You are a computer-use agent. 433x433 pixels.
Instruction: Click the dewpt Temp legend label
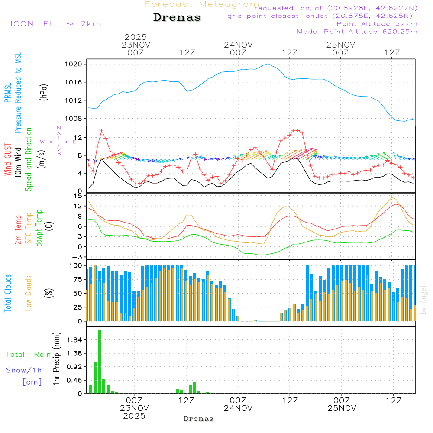(x=39, y=228)
